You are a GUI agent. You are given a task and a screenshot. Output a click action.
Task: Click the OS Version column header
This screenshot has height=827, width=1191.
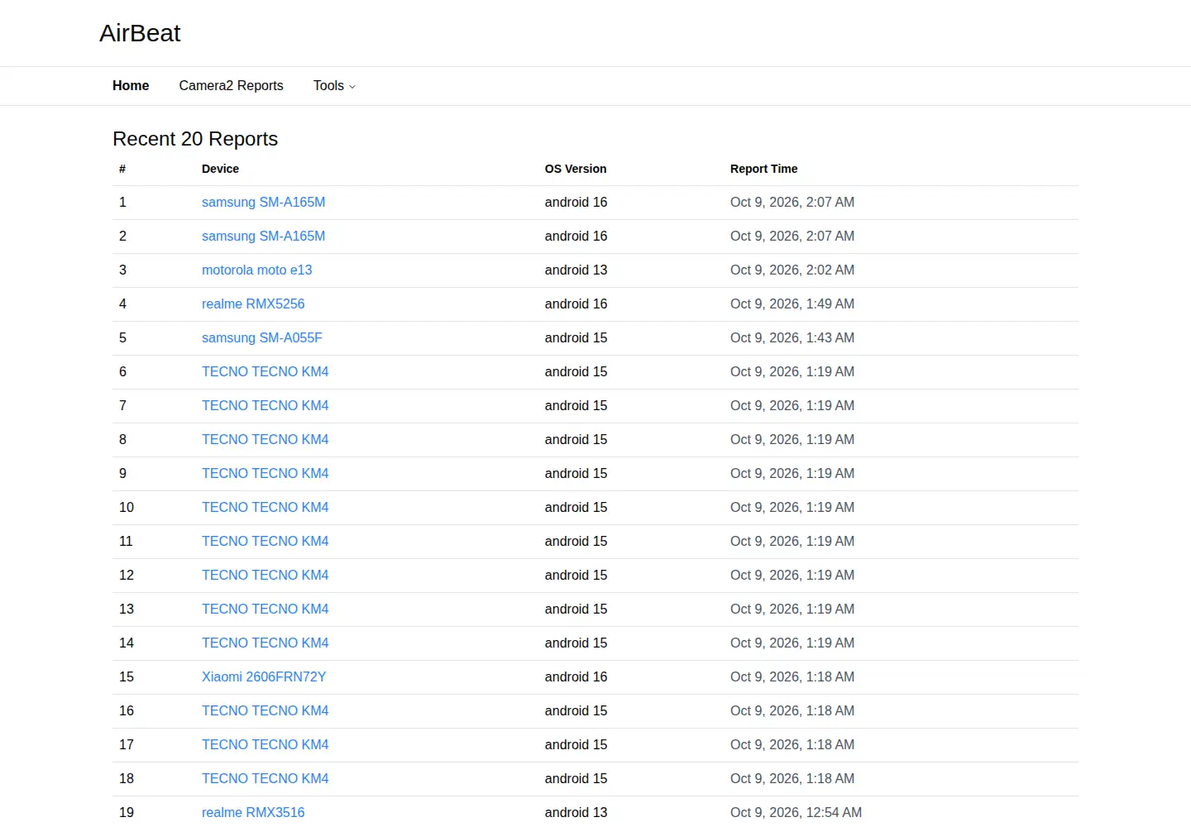click(576, 169)
